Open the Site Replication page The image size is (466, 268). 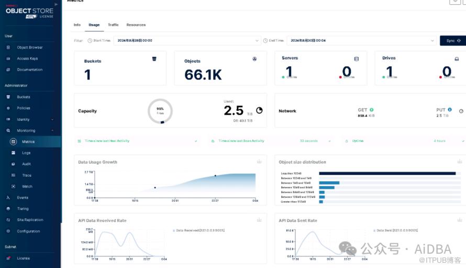coord(30,220)
